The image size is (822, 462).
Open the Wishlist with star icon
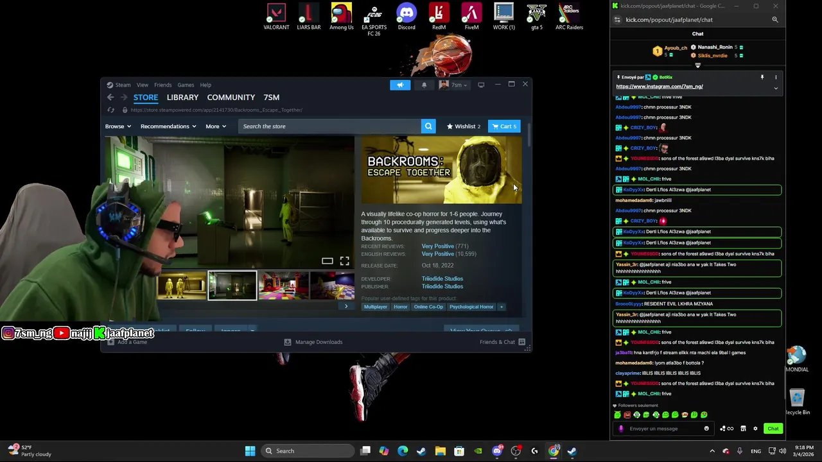tap(463, 126)
